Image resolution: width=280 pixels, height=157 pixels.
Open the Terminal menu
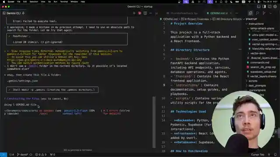[64, 2]
